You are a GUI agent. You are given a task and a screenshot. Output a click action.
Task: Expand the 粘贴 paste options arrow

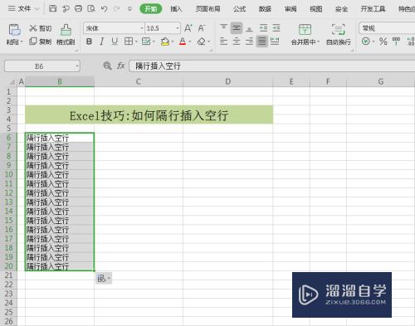coord(22,42)
